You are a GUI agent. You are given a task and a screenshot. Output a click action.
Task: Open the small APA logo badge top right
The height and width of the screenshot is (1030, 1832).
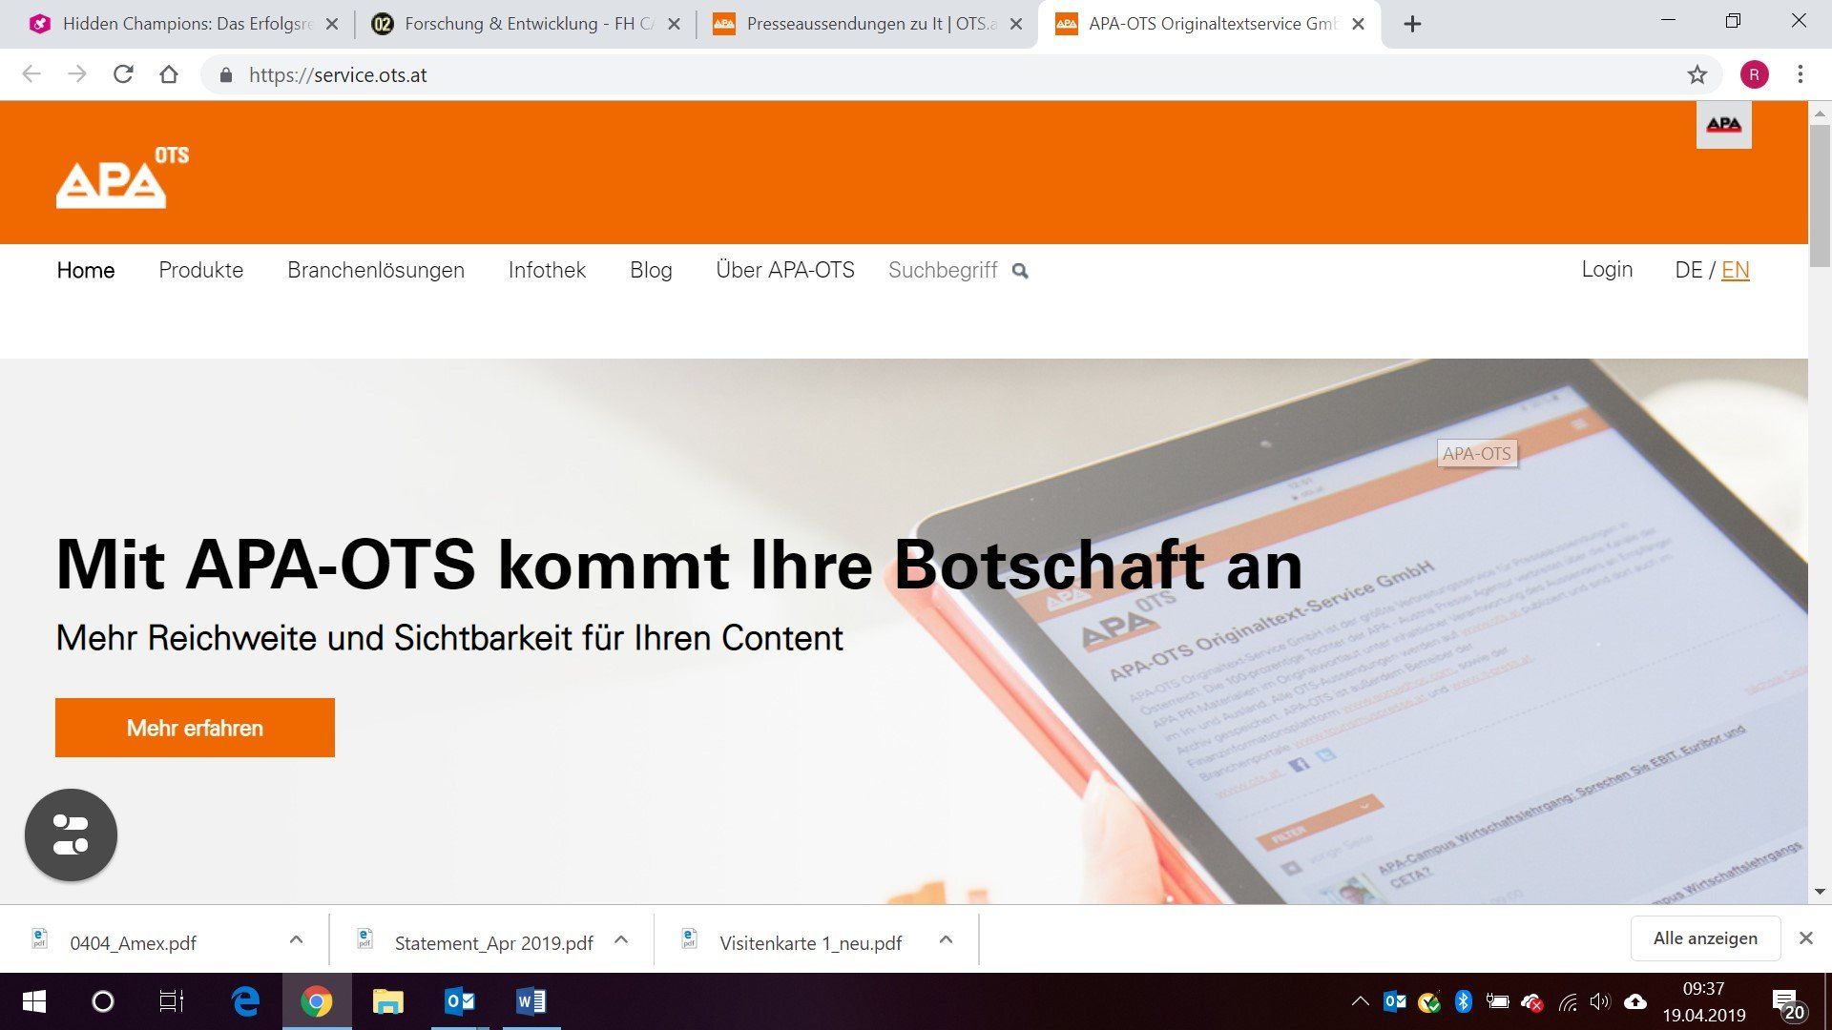pos(1723,125)
